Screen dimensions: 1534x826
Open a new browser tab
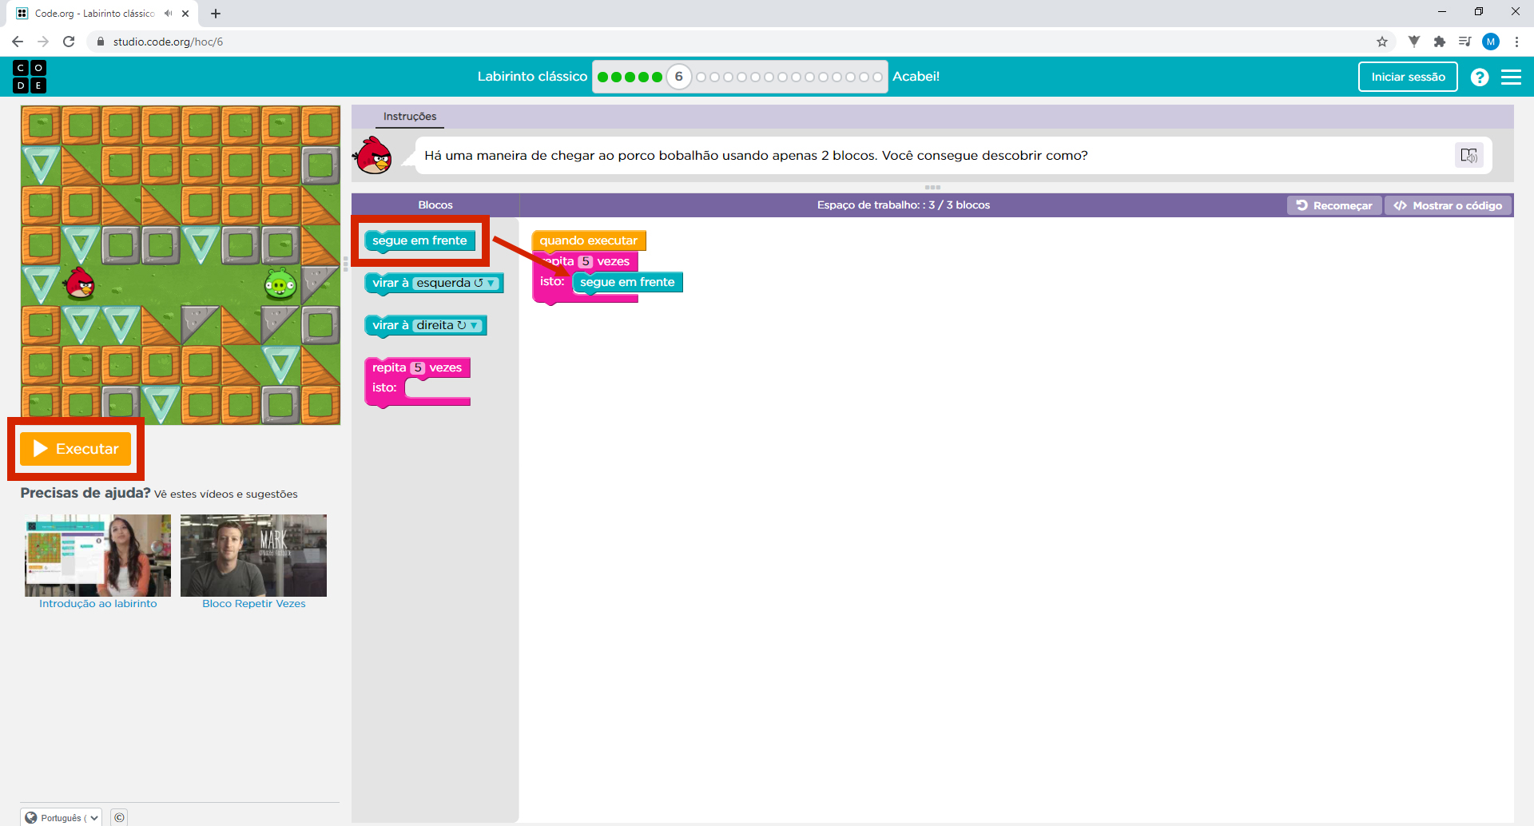point(216,14)
